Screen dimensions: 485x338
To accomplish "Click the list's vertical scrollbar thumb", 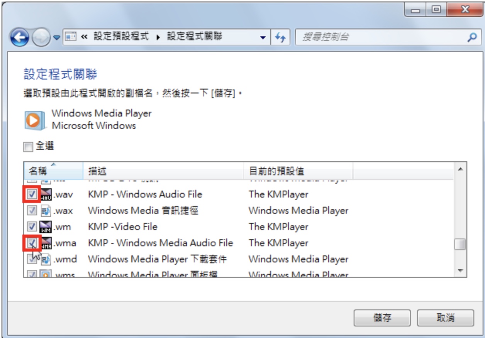I will tap(460, 244).
